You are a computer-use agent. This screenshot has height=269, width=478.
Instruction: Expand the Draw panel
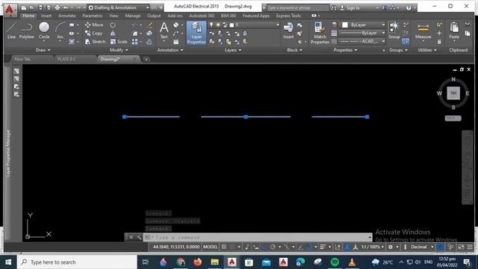pos(43,50)
